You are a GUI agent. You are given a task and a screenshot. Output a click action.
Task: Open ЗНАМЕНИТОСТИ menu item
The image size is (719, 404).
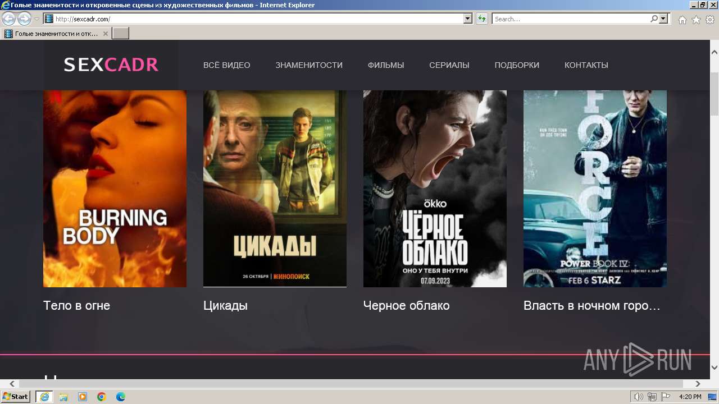[309, 65]
